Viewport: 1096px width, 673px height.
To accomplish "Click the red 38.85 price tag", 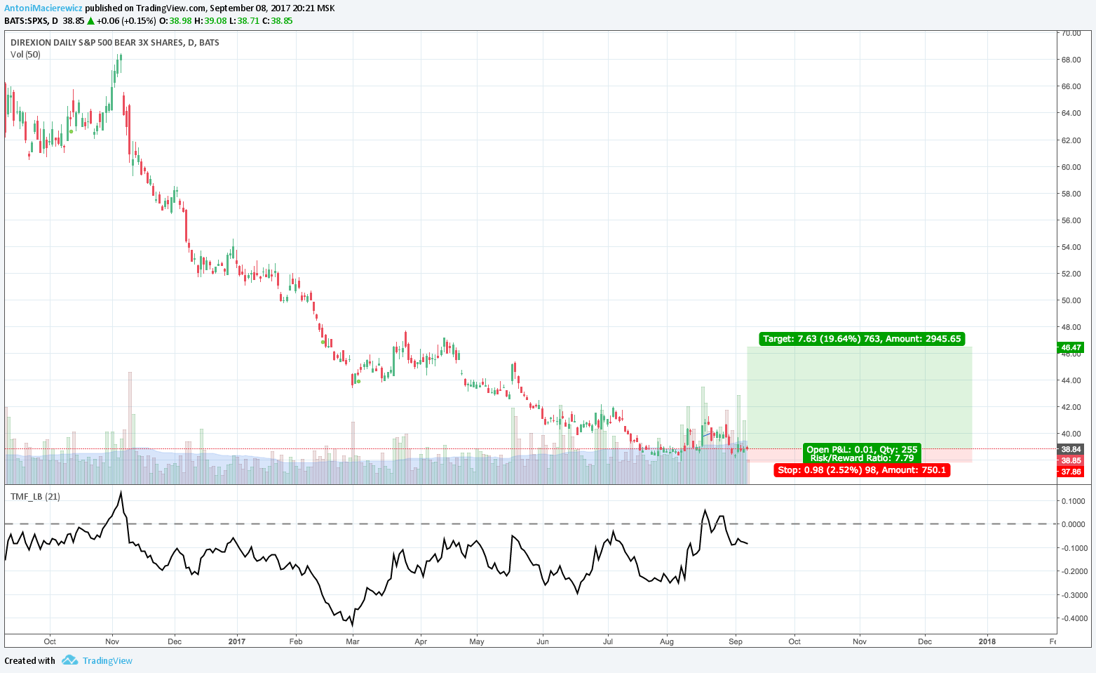I will coord(1071,460).
